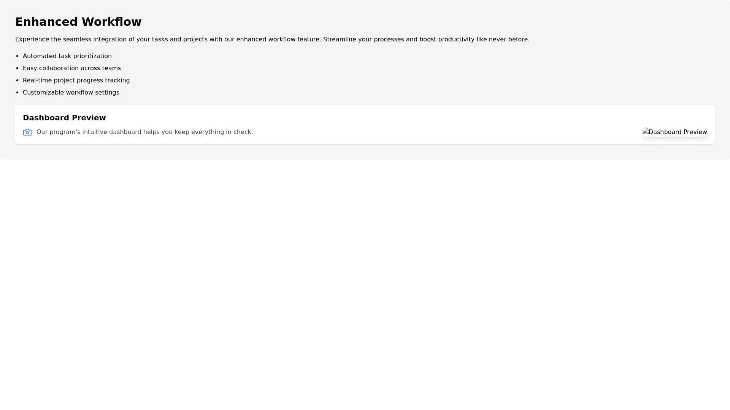Click the blue camera icon
The image size is (730, 410).
click(x=27, y=132)
